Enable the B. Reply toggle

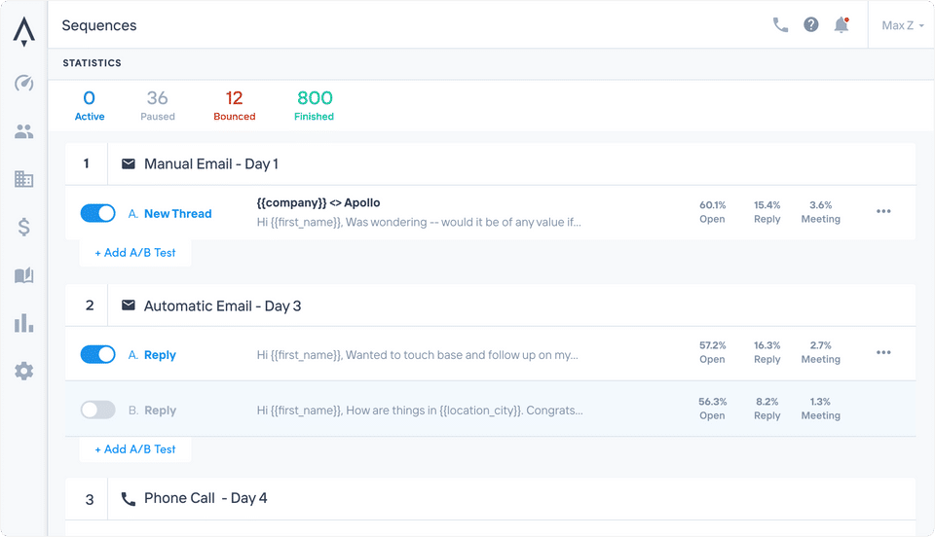[97, 410]
